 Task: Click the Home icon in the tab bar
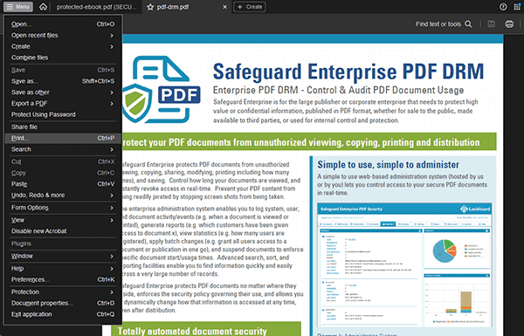click(43, 7)
